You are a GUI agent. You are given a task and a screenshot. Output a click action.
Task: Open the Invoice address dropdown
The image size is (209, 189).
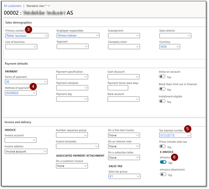(x=45, y=151)
